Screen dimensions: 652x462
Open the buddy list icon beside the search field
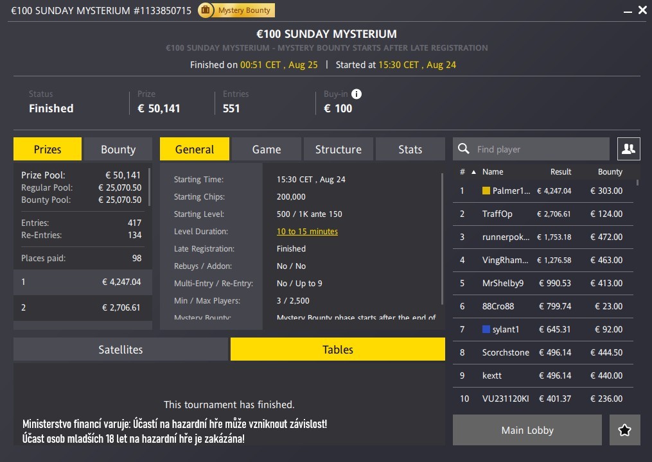coord(628,148)
